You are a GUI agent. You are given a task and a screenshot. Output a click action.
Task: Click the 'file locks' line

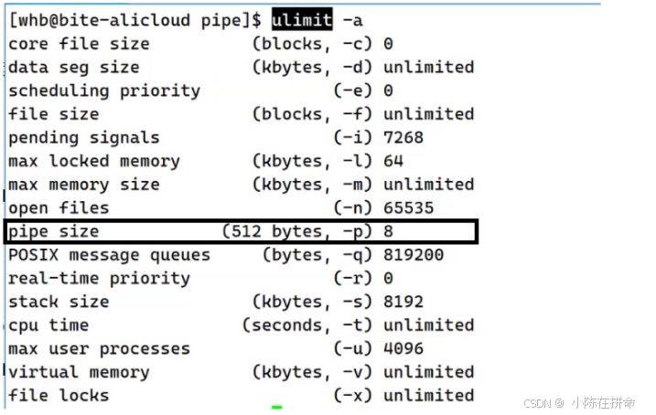click(59, 396)
